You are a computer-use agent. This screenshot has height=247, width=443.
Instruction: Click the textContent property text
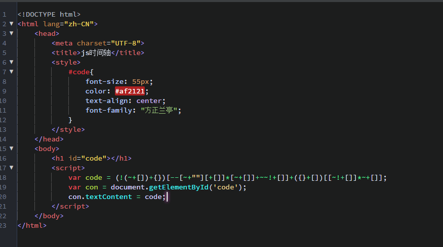pos(109,197)
